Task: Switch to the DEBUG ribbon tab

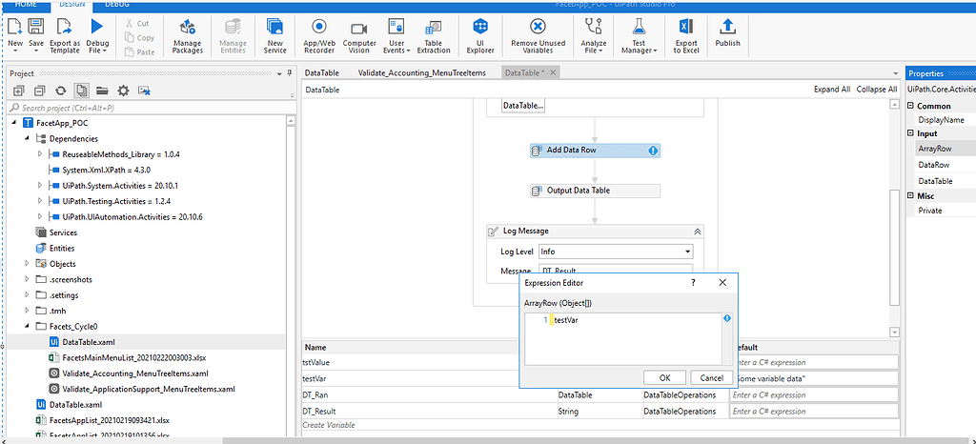Action: coord(118,5)
